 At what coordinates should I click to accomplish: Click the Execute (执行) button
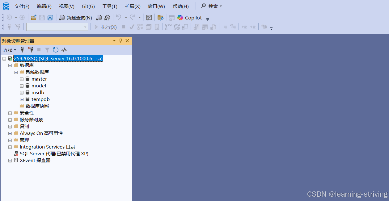coord(106,27)
